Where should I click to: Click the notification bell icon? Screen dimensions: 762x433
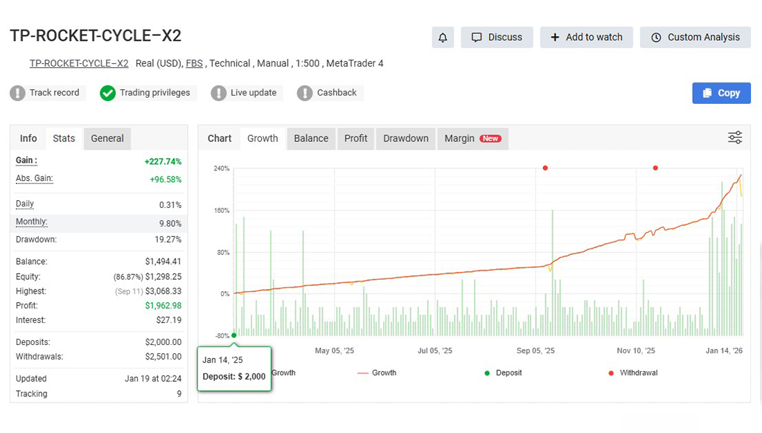[443, 37]
